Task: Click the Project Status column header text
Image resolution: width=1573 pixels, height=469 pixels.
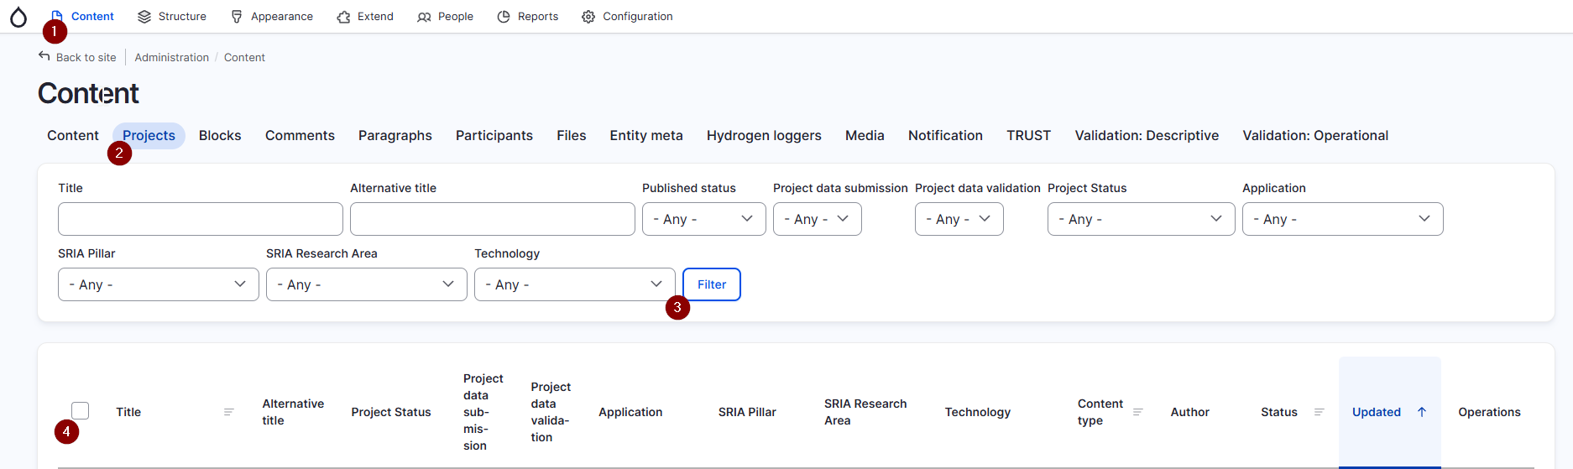Action: [x=391, y=412]
